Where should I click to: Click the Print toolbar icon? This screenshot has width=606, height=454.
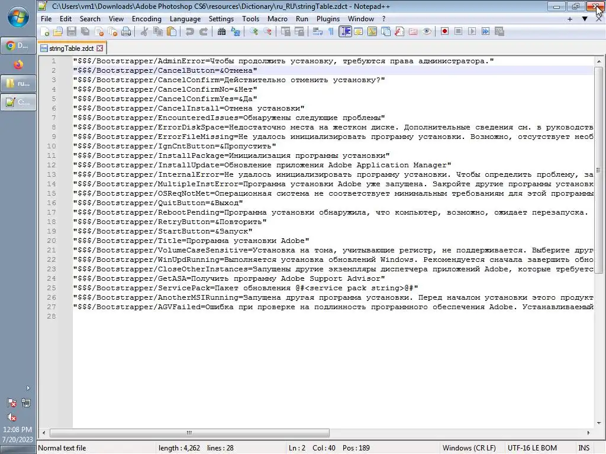pos(126,32)
